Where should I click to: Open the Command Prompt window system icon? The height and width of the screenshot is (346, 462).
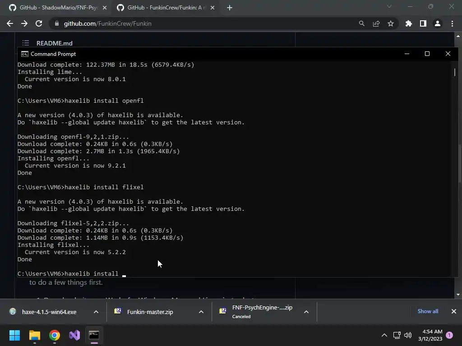click(25, 54)
